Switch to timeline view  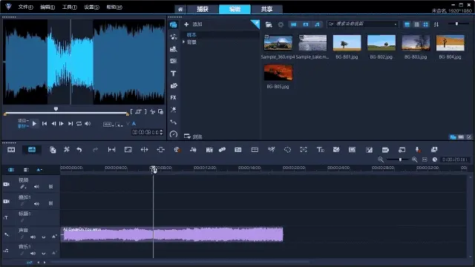point(31,150)
